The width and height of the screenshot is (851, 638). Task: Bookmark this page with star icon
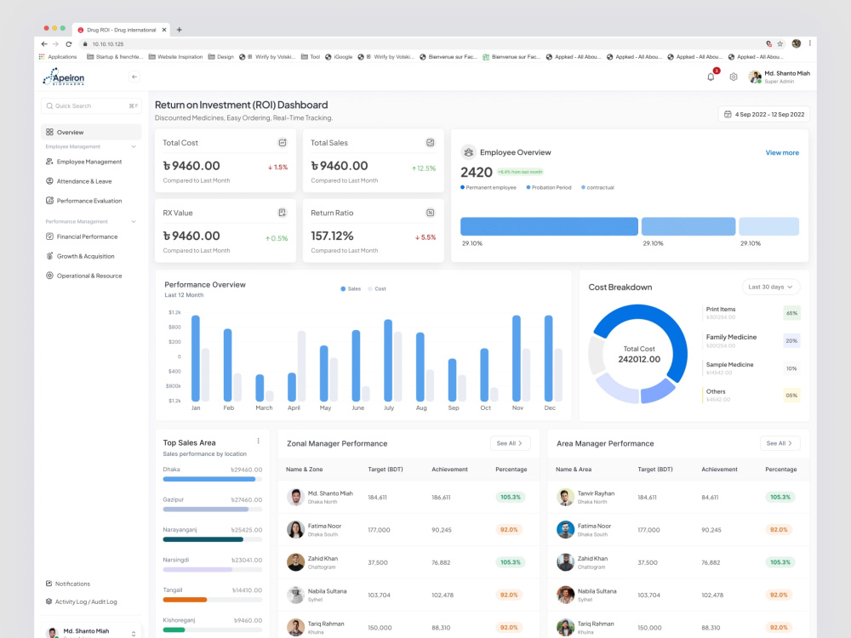pyautogui.click(x=780, y=44)
